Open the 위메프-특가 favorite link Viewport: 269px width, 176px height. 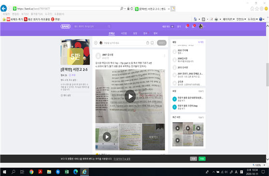15,19
